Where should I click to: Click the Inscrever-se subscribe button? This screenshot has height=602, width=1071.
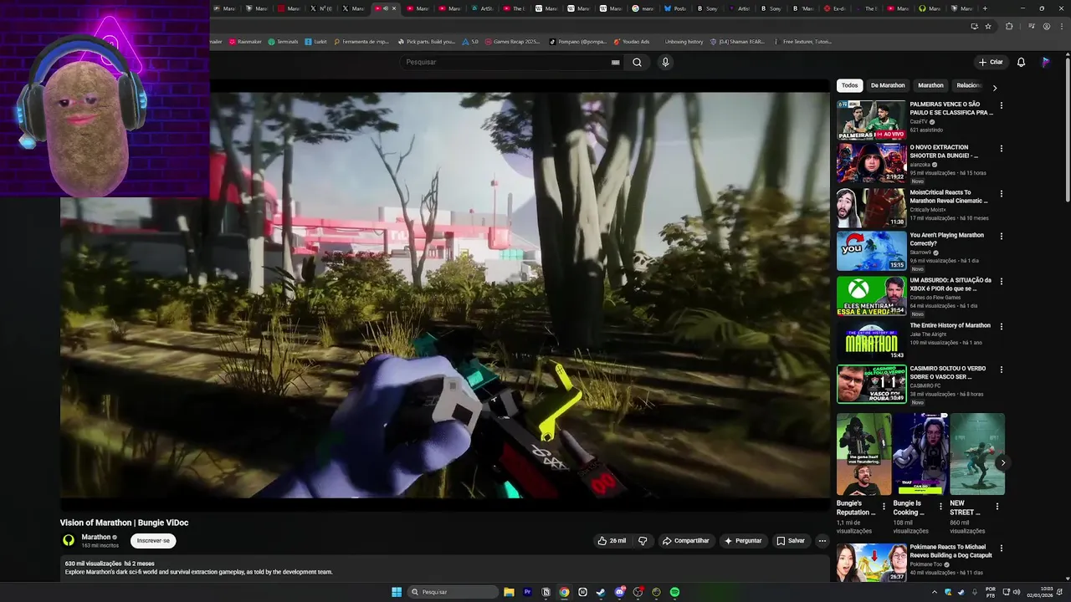pos(153,541)
